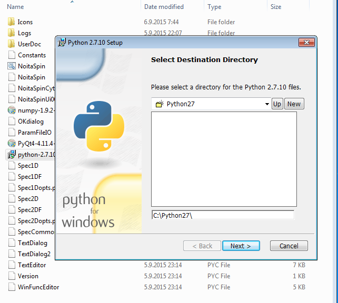Click inside the empty directory list box

tap(224, 159)
